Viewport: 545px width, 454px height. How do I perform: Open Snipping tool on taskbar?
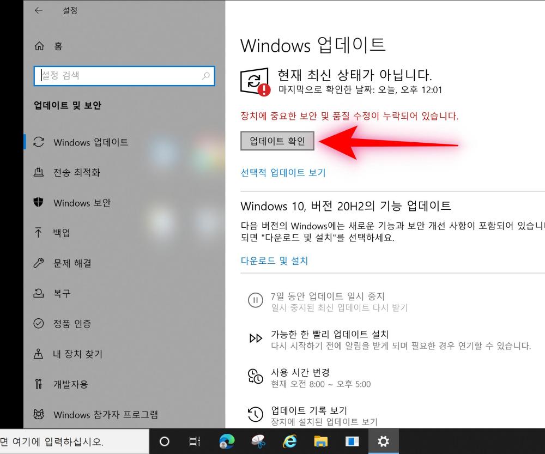click(258, 441)
